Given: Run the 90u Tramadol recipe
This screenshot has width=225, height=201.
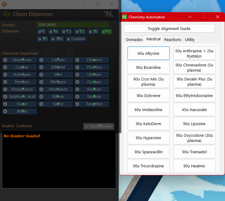Looking at the screenshot, I should click(194, 152).
